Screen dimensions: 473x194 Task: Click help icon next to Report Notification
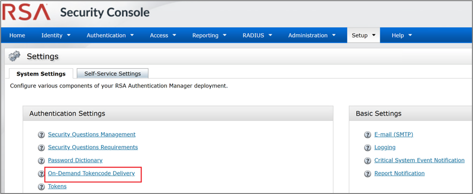(x=368, y=174)
